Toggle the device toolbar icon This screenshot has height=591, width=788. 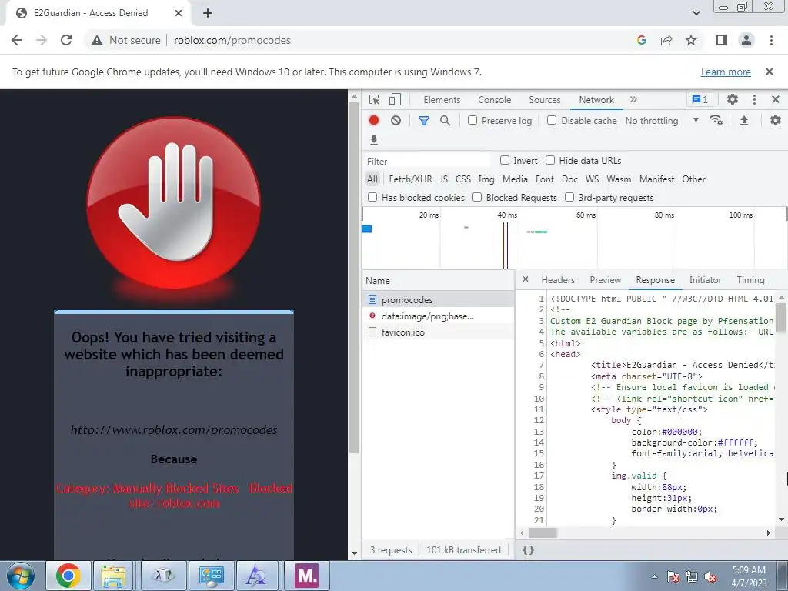(x=395, y=99)
